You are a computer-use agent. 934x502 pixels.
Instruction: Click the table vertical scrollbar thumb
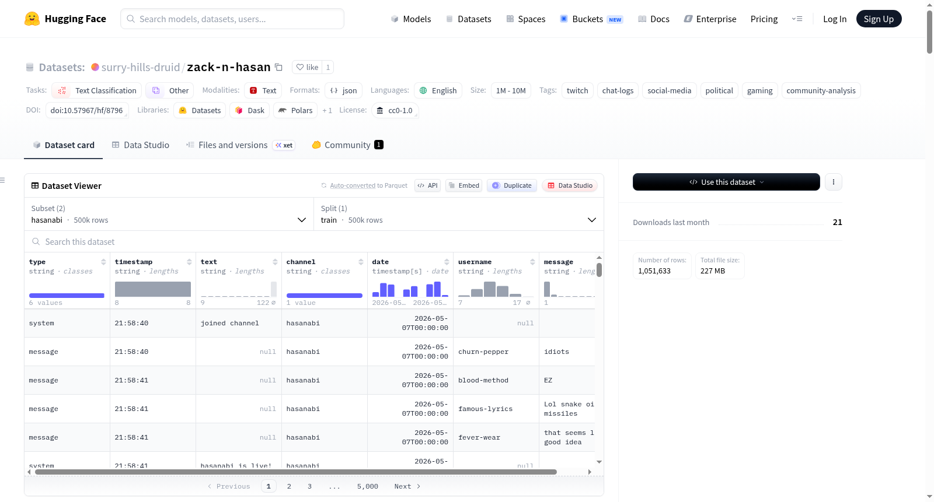tap(599, 270)
